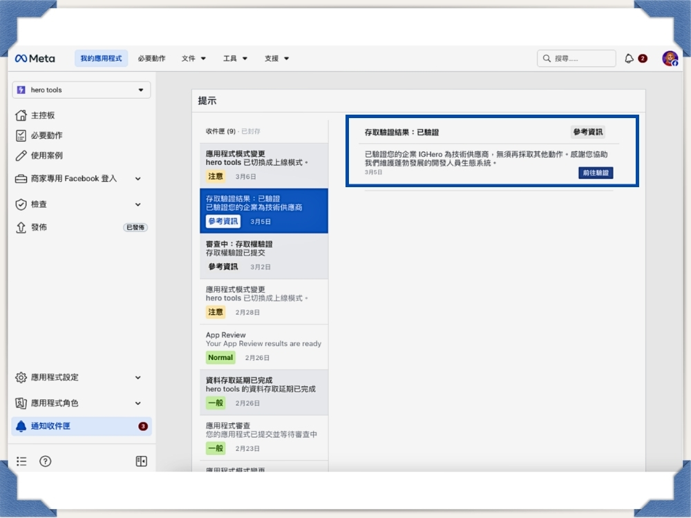Click the 前往驗證 button

[x=595, y=173]
